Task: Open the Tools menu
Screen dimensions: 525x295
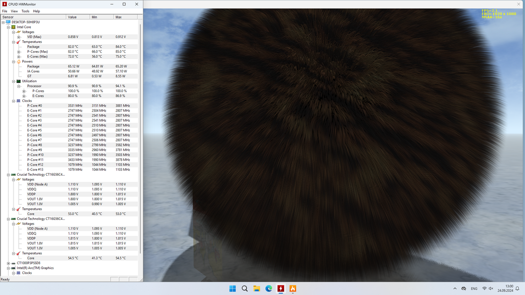Action: click(x=25, y=11)
